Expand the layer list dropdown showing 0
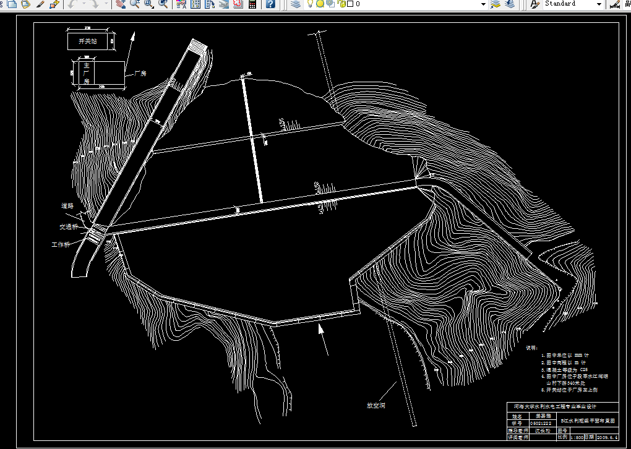 pyautogui.click(x=483, y=4)
